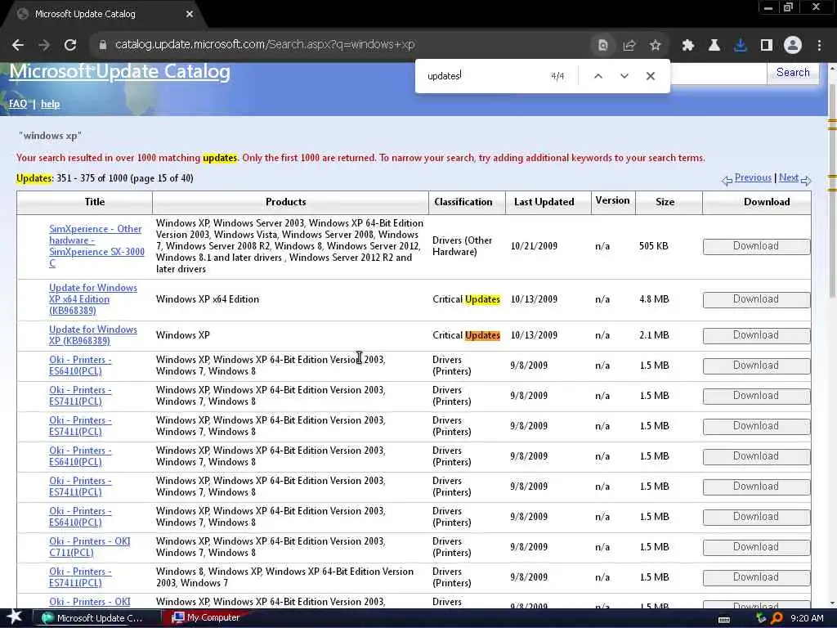This screenshot has width=837, height=628.
Task: Switch to My Computer taskbar item
Action: click(207, 618)
